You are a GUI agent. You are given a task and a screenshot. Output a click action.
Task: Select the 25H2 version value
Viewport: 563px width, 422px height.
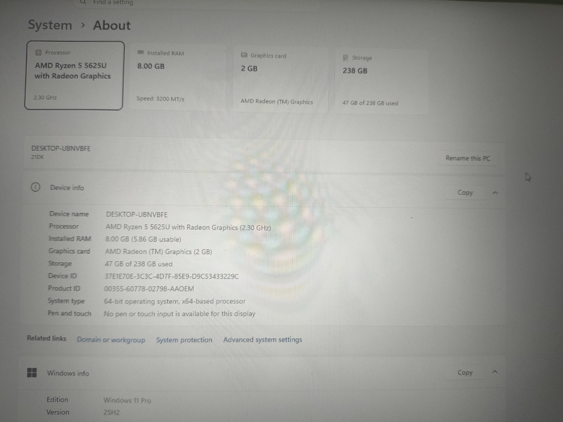click(x=112, y=412)
